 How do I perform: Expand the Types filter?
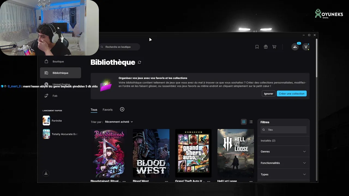(283, 174)
